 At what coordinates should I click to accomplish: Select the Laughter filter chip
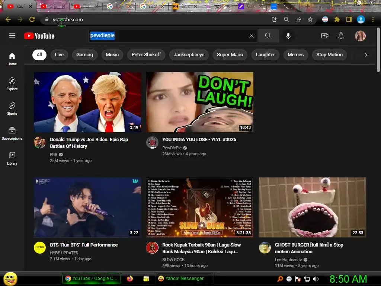click(x=265, y=55)
